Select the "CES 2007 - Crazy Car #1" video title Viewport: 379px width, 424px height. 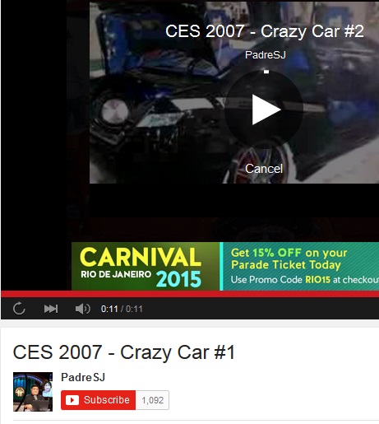pyautogui.click(x=124, y=352)
